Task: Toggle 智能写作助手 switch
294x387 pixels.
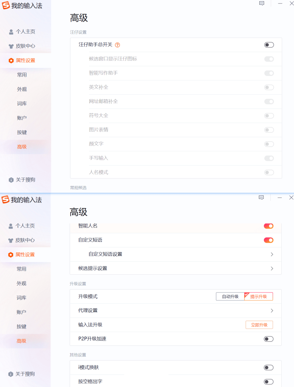Action: click(269, 73)
